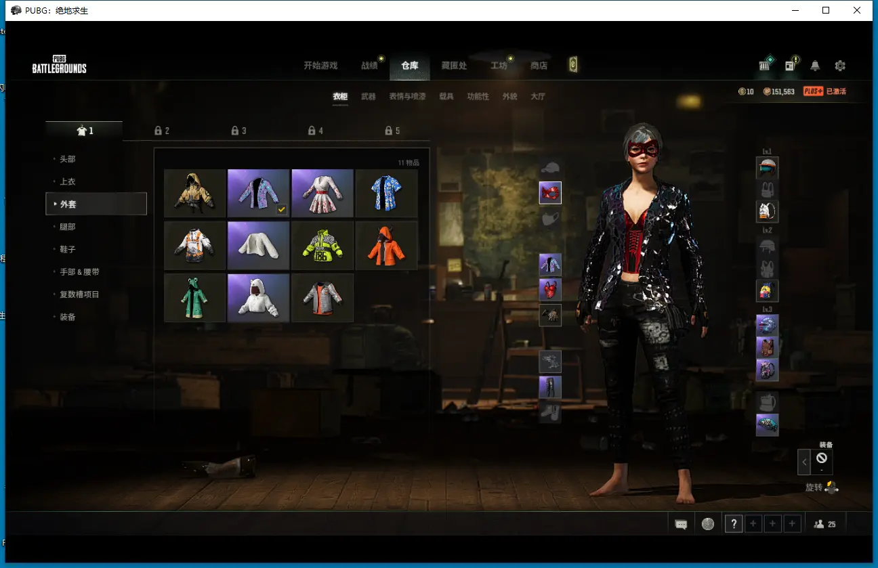Select the 外套 category
Screen dimensions: 878x568
(96, 204)
